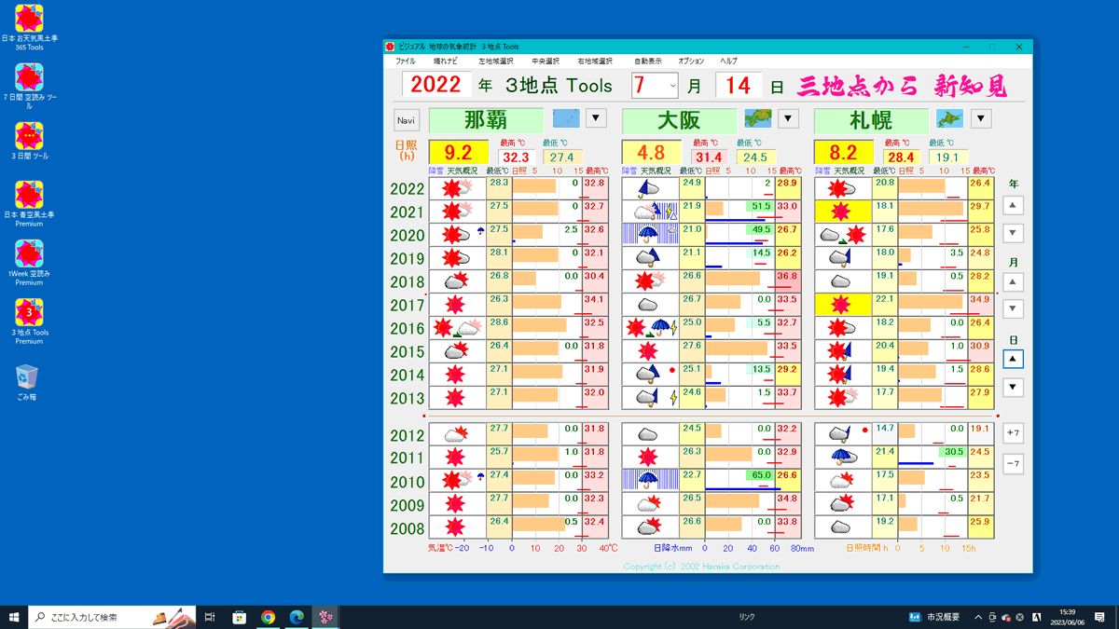Click the year field showing 2022
This screenshot has width=1119, height=629.
(436, 85)
